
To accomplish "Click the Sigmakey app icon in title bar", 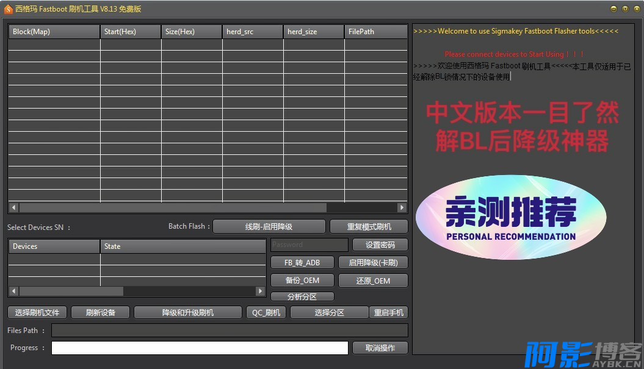I will tap(8, 9).
